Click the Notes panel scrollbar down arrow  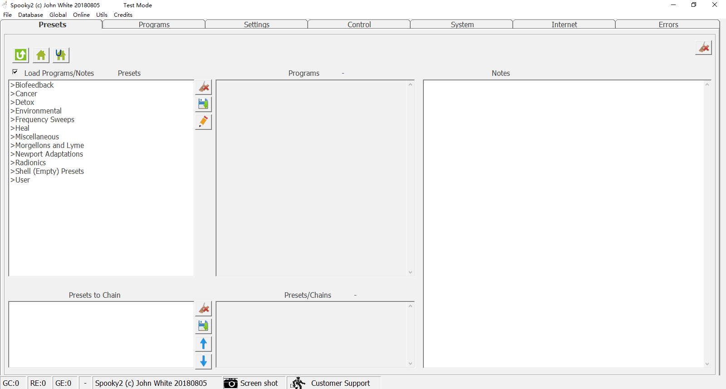707,364
